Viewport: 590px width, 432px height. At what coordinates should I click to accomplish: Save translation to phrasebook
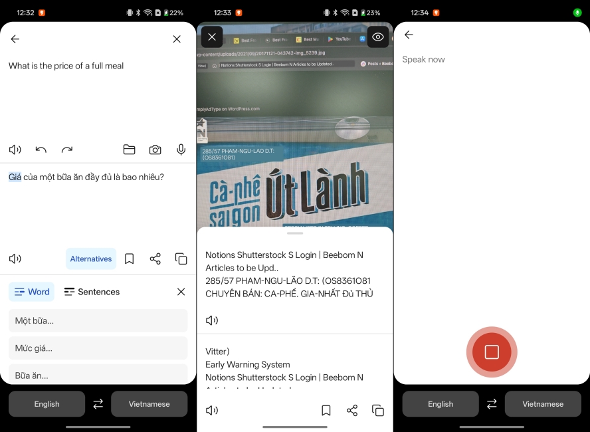pos(129,259)
